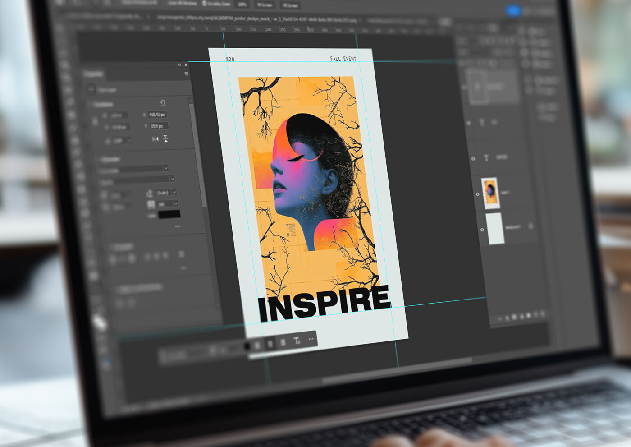Toggle visibility of the Background layer
Image resolution: width=631 pixels, height=447 pixels.
tap(481, 230)
